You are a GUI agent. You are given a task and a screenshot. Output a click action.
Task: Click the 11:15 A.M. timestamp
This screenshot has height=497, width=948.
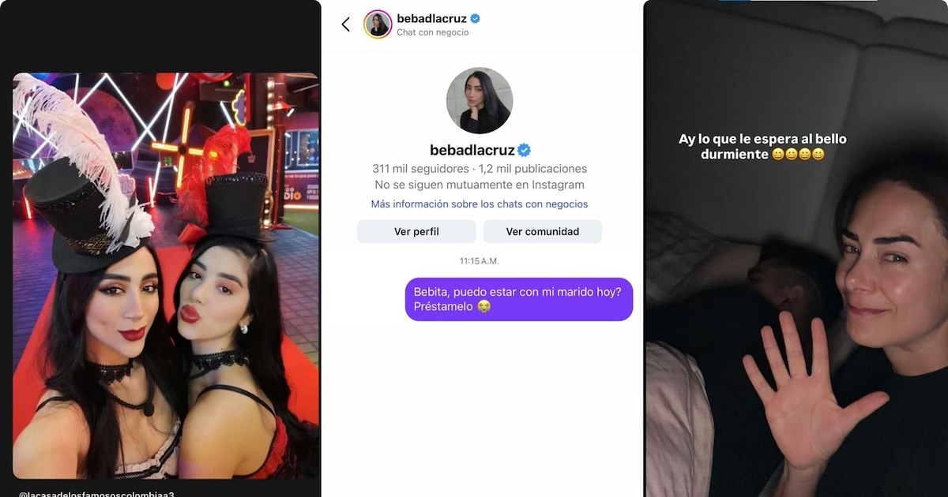coord(480,261)
